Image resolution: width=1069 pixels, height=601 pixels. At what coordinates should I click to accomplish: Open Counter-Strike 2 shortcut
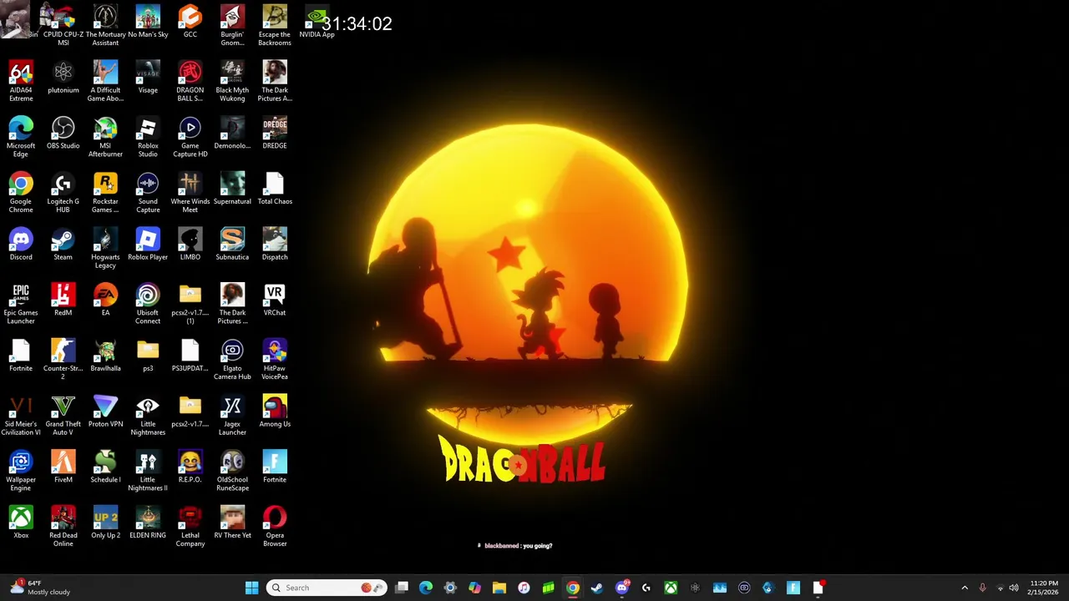pos(63,359)
